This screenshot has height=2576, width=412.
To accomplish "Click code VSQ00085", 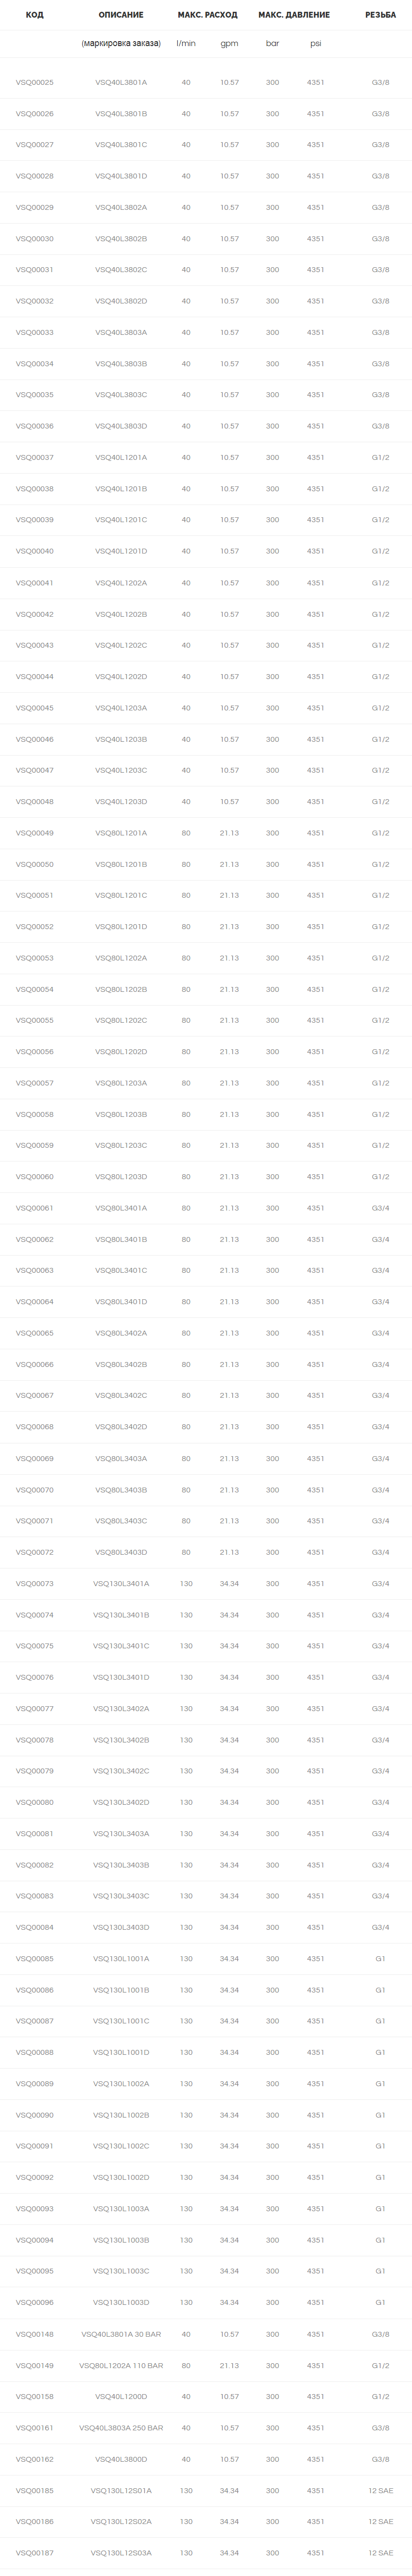I will coord(35,1959).
